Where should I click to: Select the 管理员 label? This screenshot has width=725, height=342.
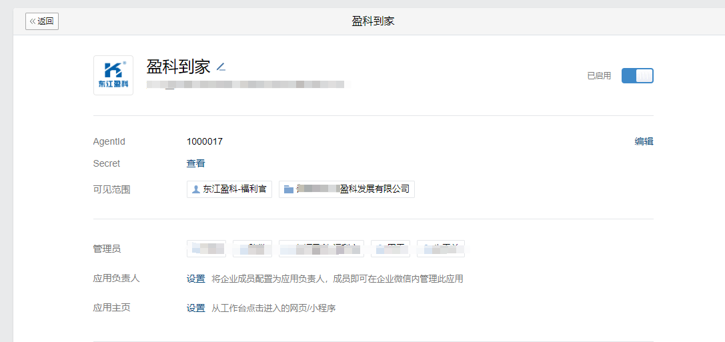click(107, 249)
